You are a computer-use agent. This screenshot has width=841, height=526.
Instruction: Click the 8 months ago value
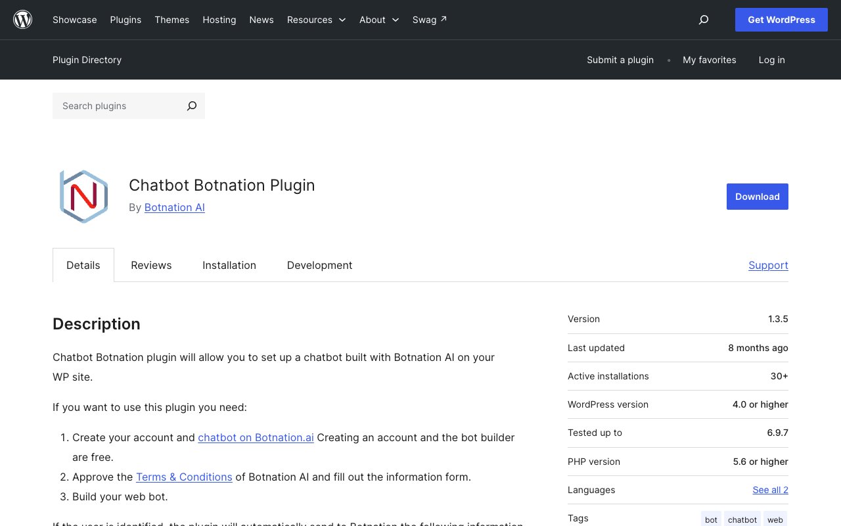tap(758, 348)
